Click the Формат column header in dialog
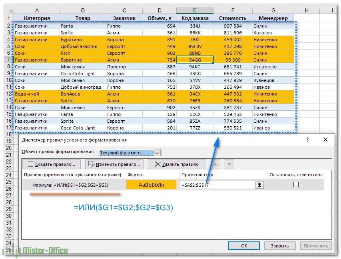341x259 pixels. 153,175
